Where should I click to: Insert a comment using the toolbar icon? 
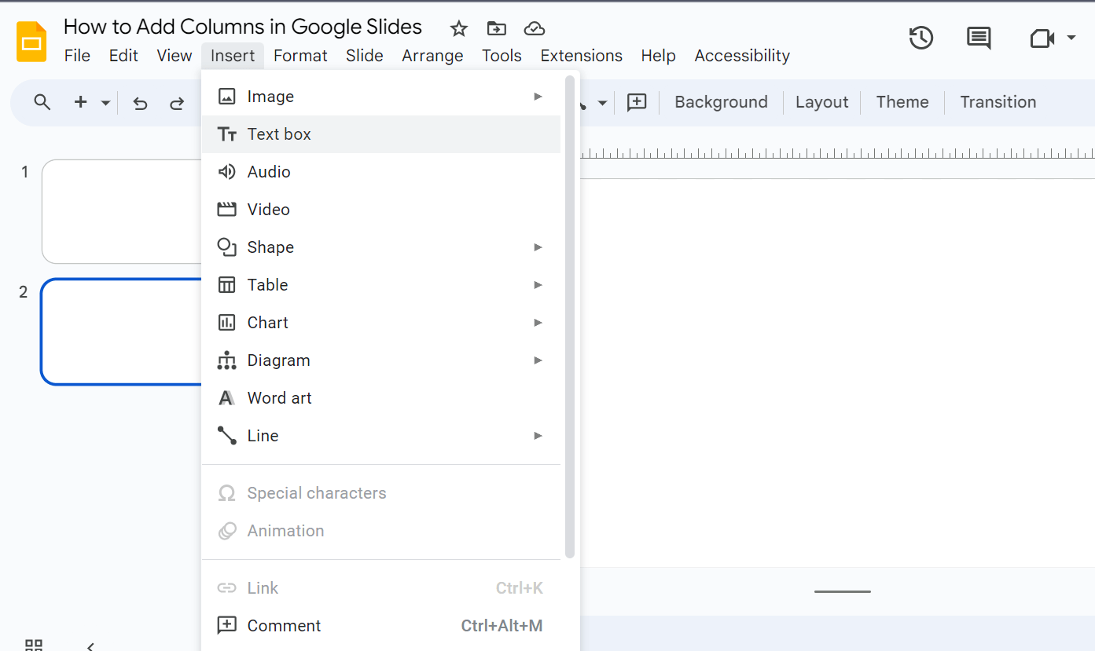click(637, 102)
